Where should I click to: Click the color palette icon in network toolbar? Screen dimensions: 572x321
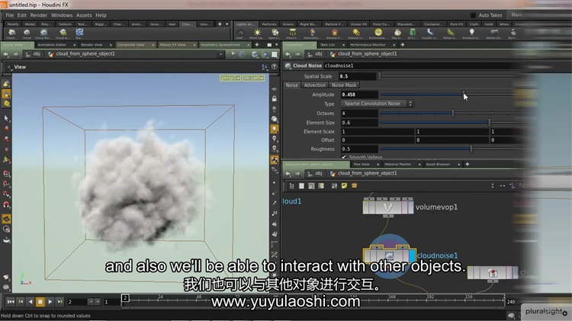[321, 186]
